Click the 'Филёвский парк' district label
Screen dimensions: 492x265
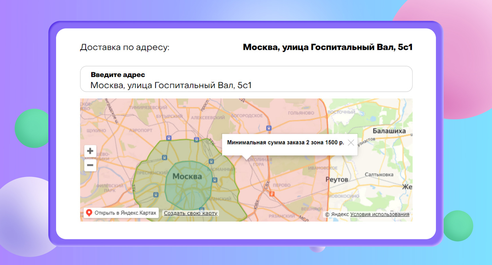point(110,188)
